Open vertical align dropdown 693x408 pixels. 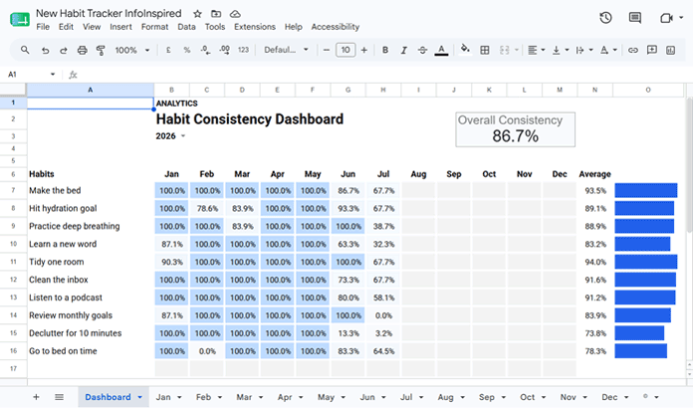pos(560,51)
